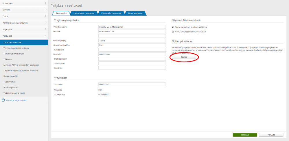This screenshot has width=289, height=141.
Task: Click the Myynnit menu label
Action: [6, 10]
